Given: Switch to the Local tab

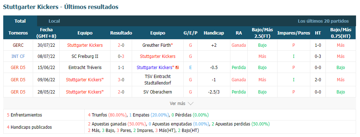Looking at the screenshot, I should click(x=54, y=21).
